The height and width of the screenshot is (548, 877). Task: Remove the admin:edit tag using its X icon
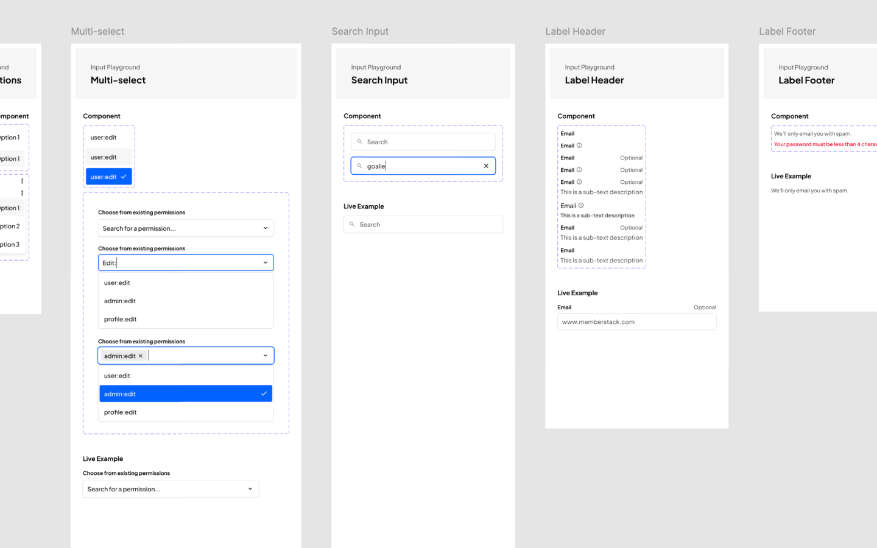(x=141, y=356)
